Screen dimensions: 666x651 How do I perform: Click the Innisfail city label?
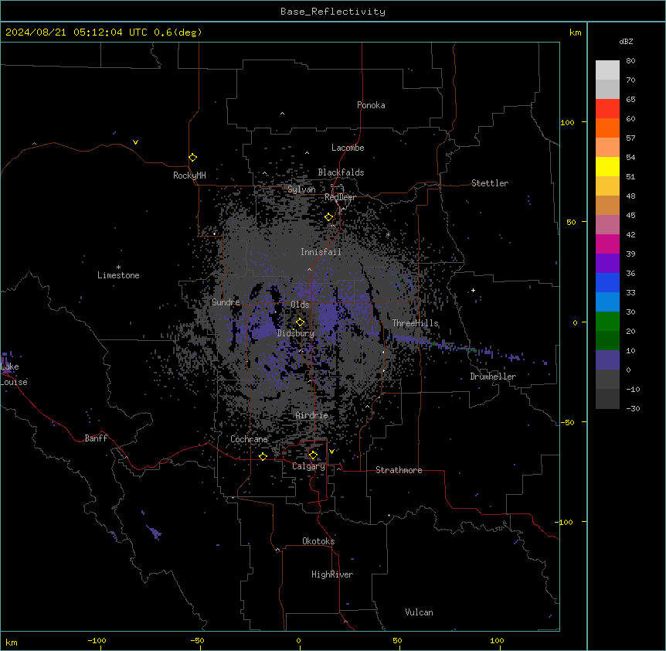tap(321, 252)
